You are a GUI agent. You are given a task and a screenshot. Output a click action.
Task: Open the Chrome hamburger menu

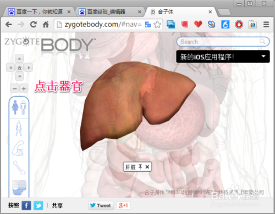266,24
